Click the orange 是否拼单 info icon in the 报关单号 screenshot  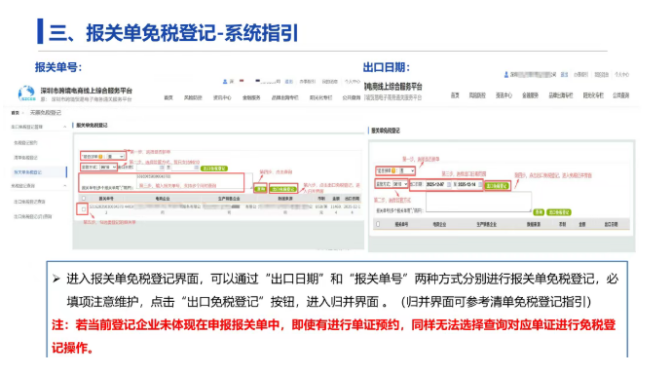coord(100,157)
